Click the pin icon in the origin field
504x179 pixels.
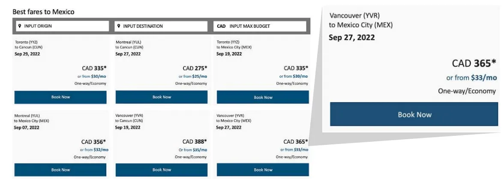[20, 26]
